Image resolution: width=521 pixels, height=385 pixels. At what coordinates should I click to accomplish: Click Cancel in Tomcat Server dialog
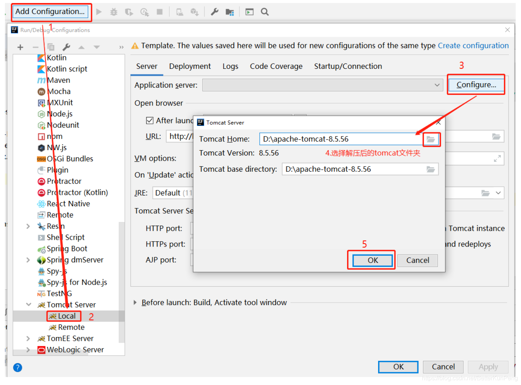(x=417, y=260)
